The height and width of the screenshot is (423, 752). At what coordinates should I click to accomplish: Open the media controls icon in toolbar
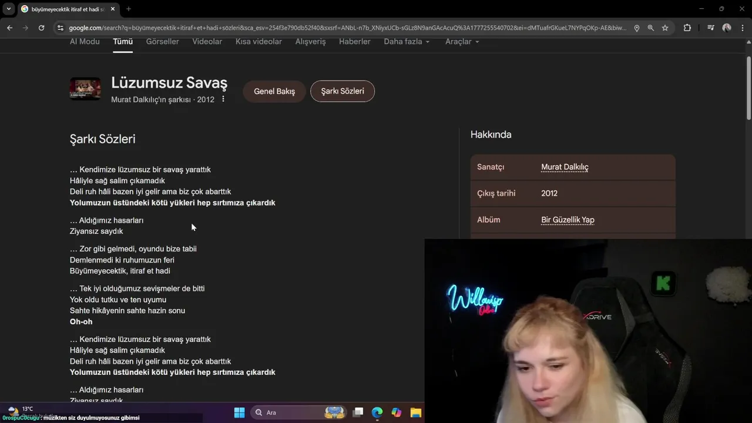point(711,28)
